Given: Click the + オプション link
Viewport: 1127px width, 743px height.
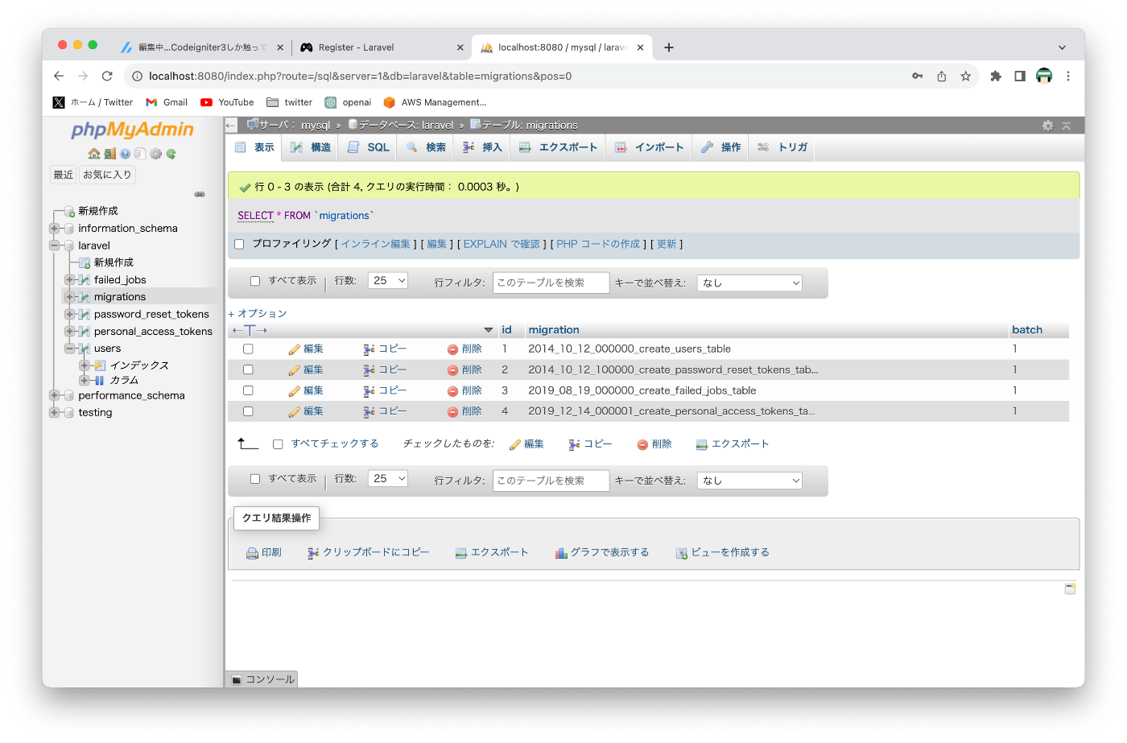Looking at the screenshot, I should point(258,314).
